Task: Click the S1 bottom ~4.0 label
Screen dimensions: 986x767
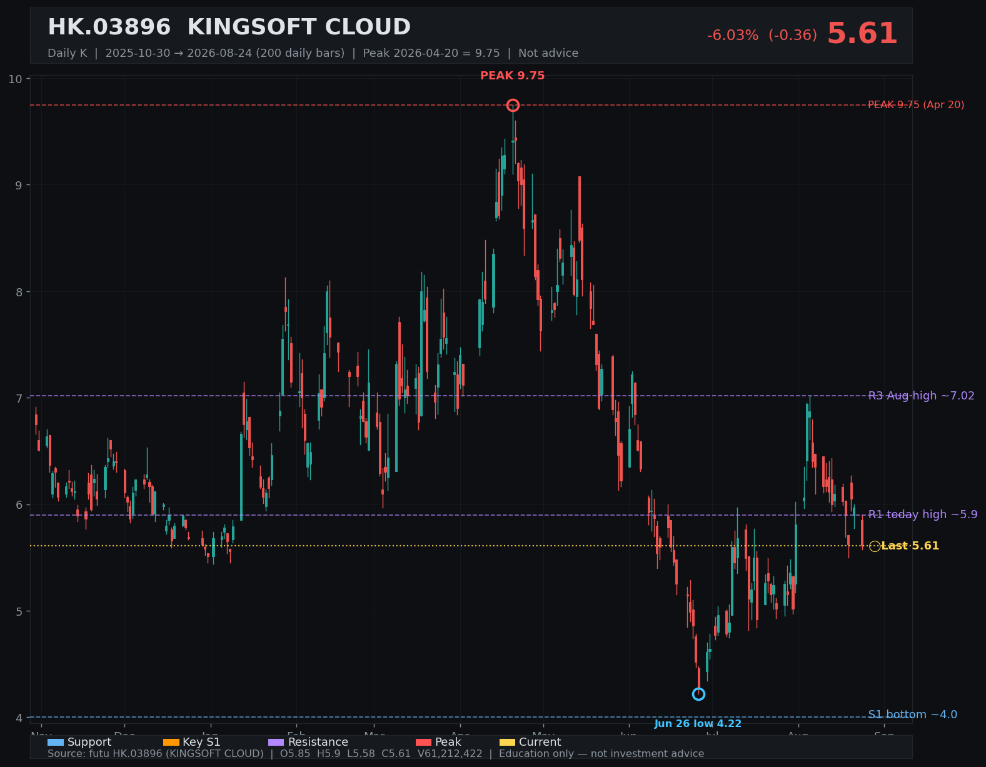Action: (x=912, y=714)
